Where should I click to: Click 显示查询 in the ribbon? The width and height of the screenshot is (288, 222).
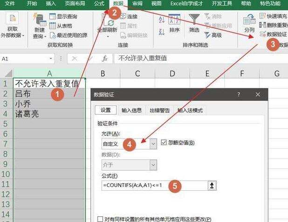pyautogui.click(x=63, y=16)
